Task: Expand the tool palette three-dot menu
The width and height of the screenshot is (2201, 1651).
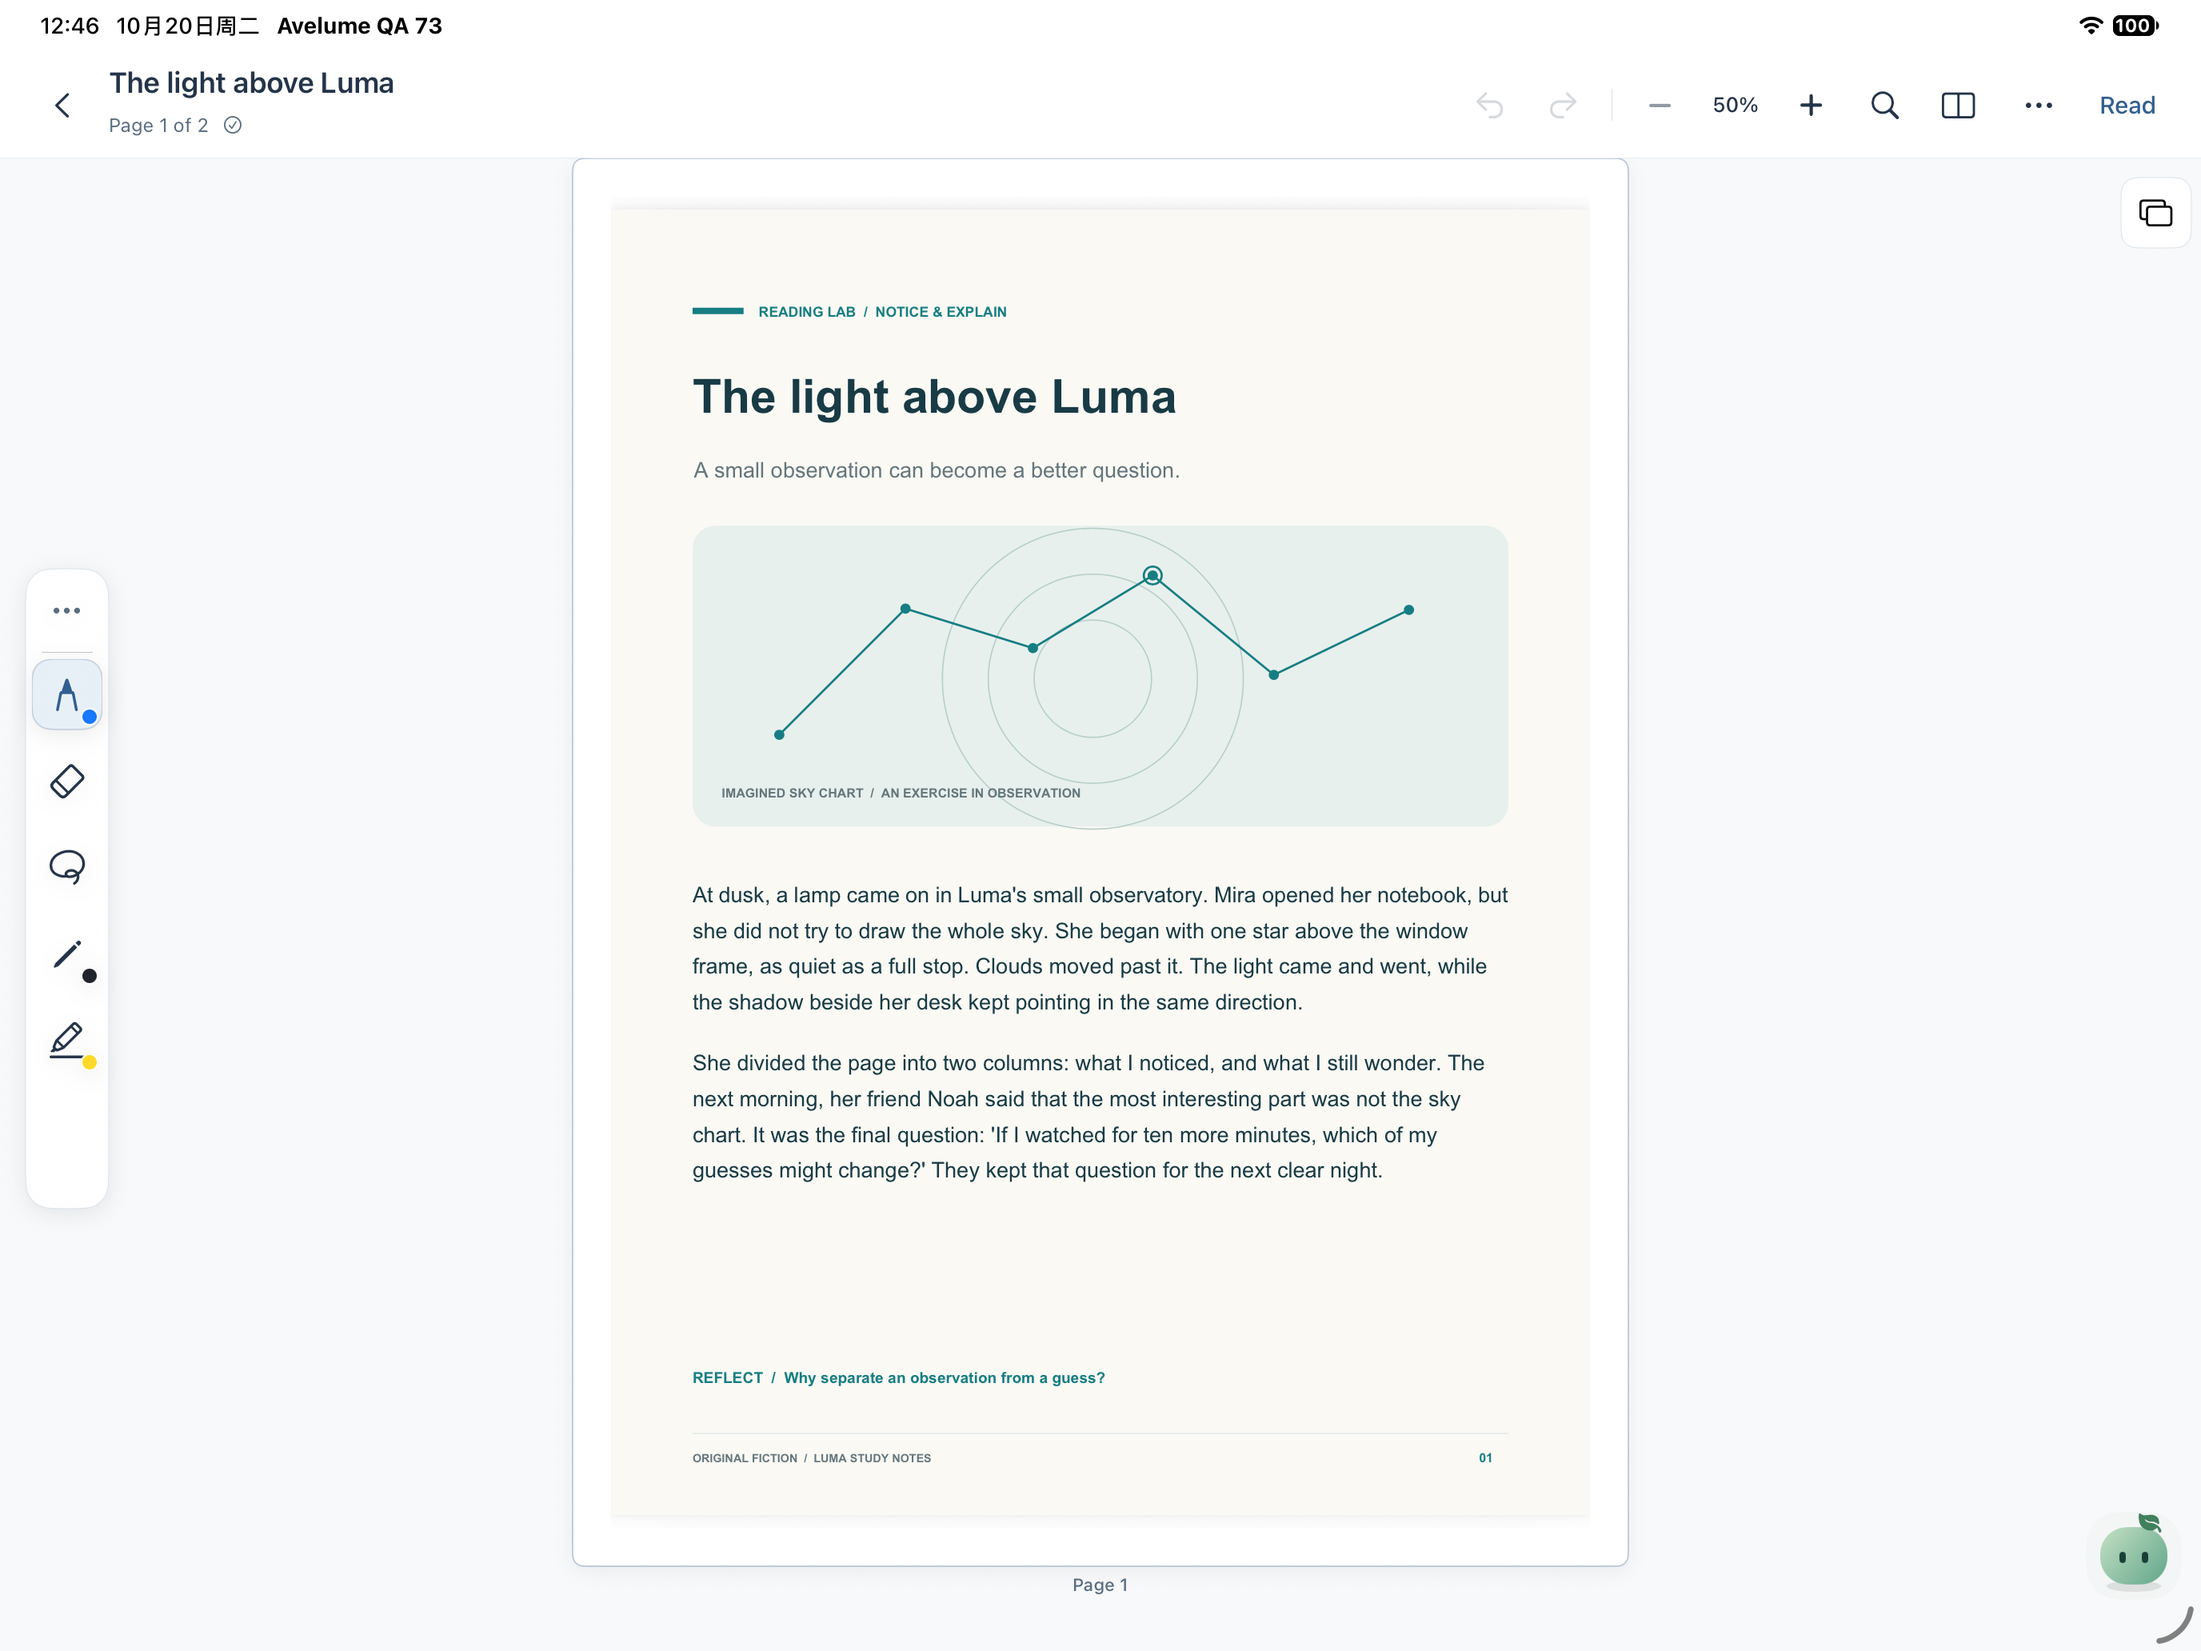Action: click(66, 610)
